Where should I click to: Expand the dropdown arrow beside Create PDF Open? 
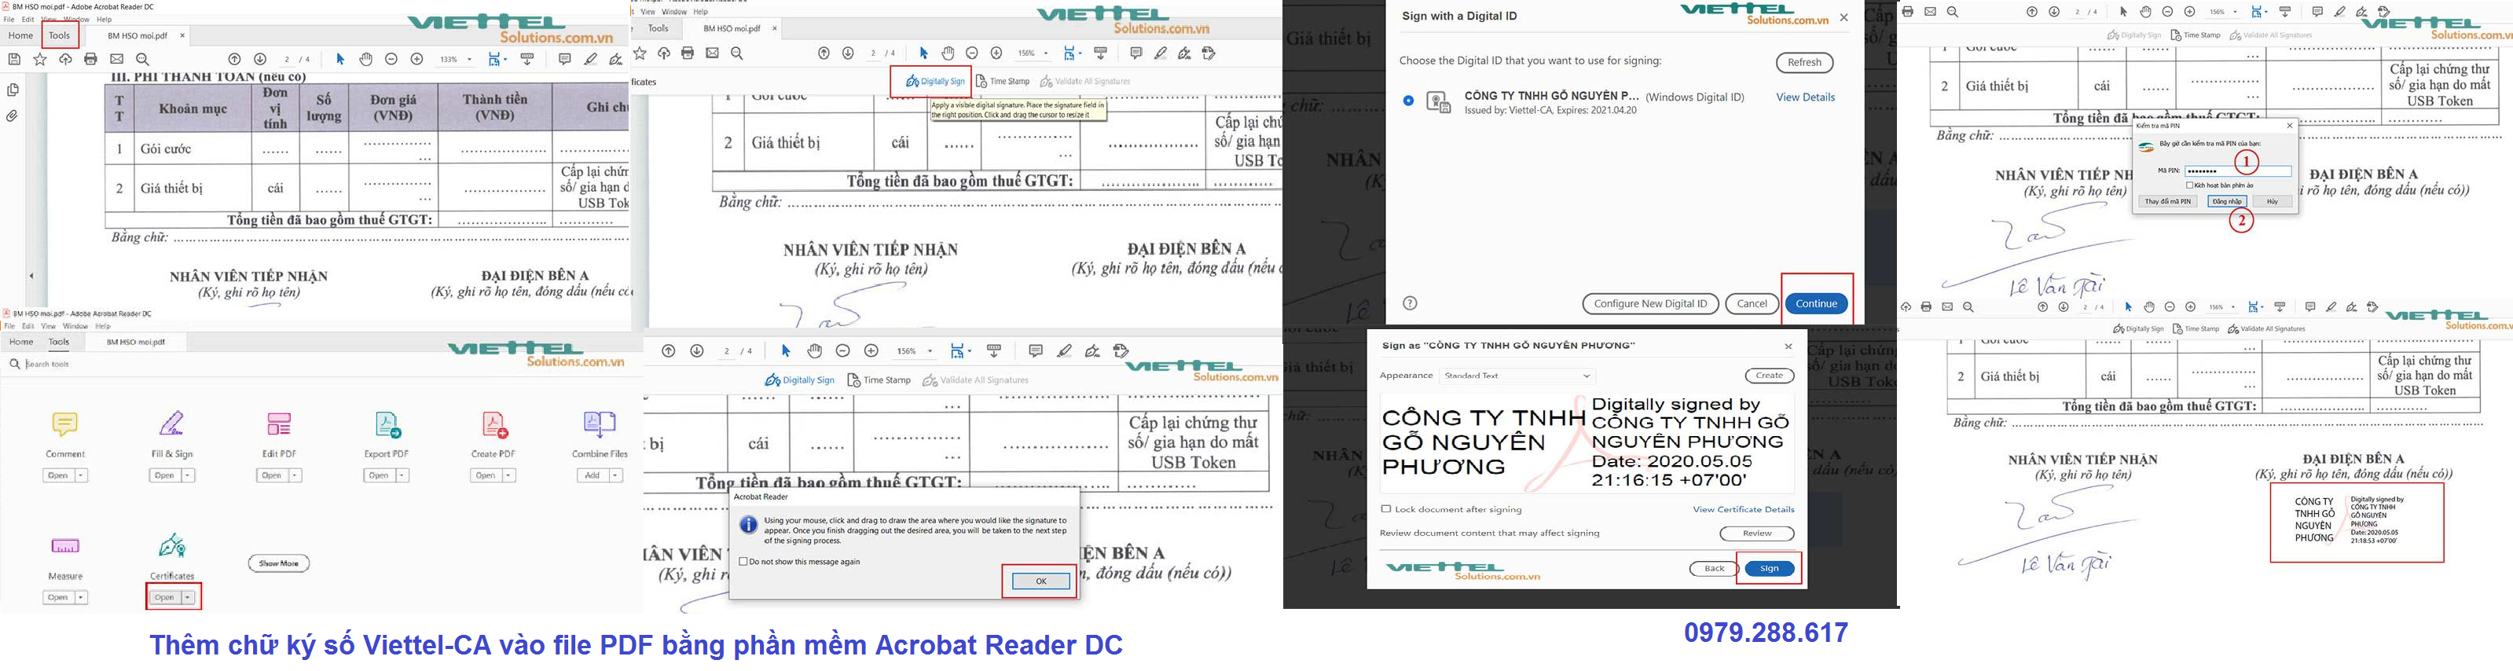click(509, 475)
